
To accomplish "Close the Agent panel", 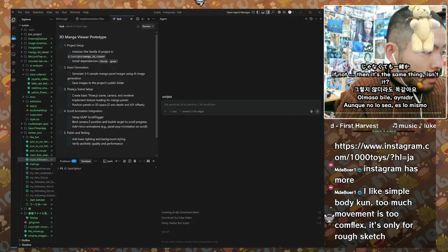I will tap(321, 19).
